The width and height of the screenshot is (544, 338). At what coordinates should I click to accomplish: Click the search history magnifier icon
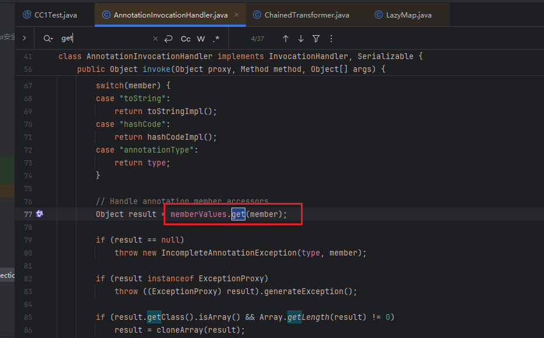coord(47,39)
